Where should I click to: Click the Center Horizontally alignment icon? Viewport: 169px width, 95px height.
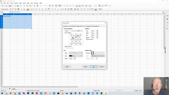(x=39, y=9)
